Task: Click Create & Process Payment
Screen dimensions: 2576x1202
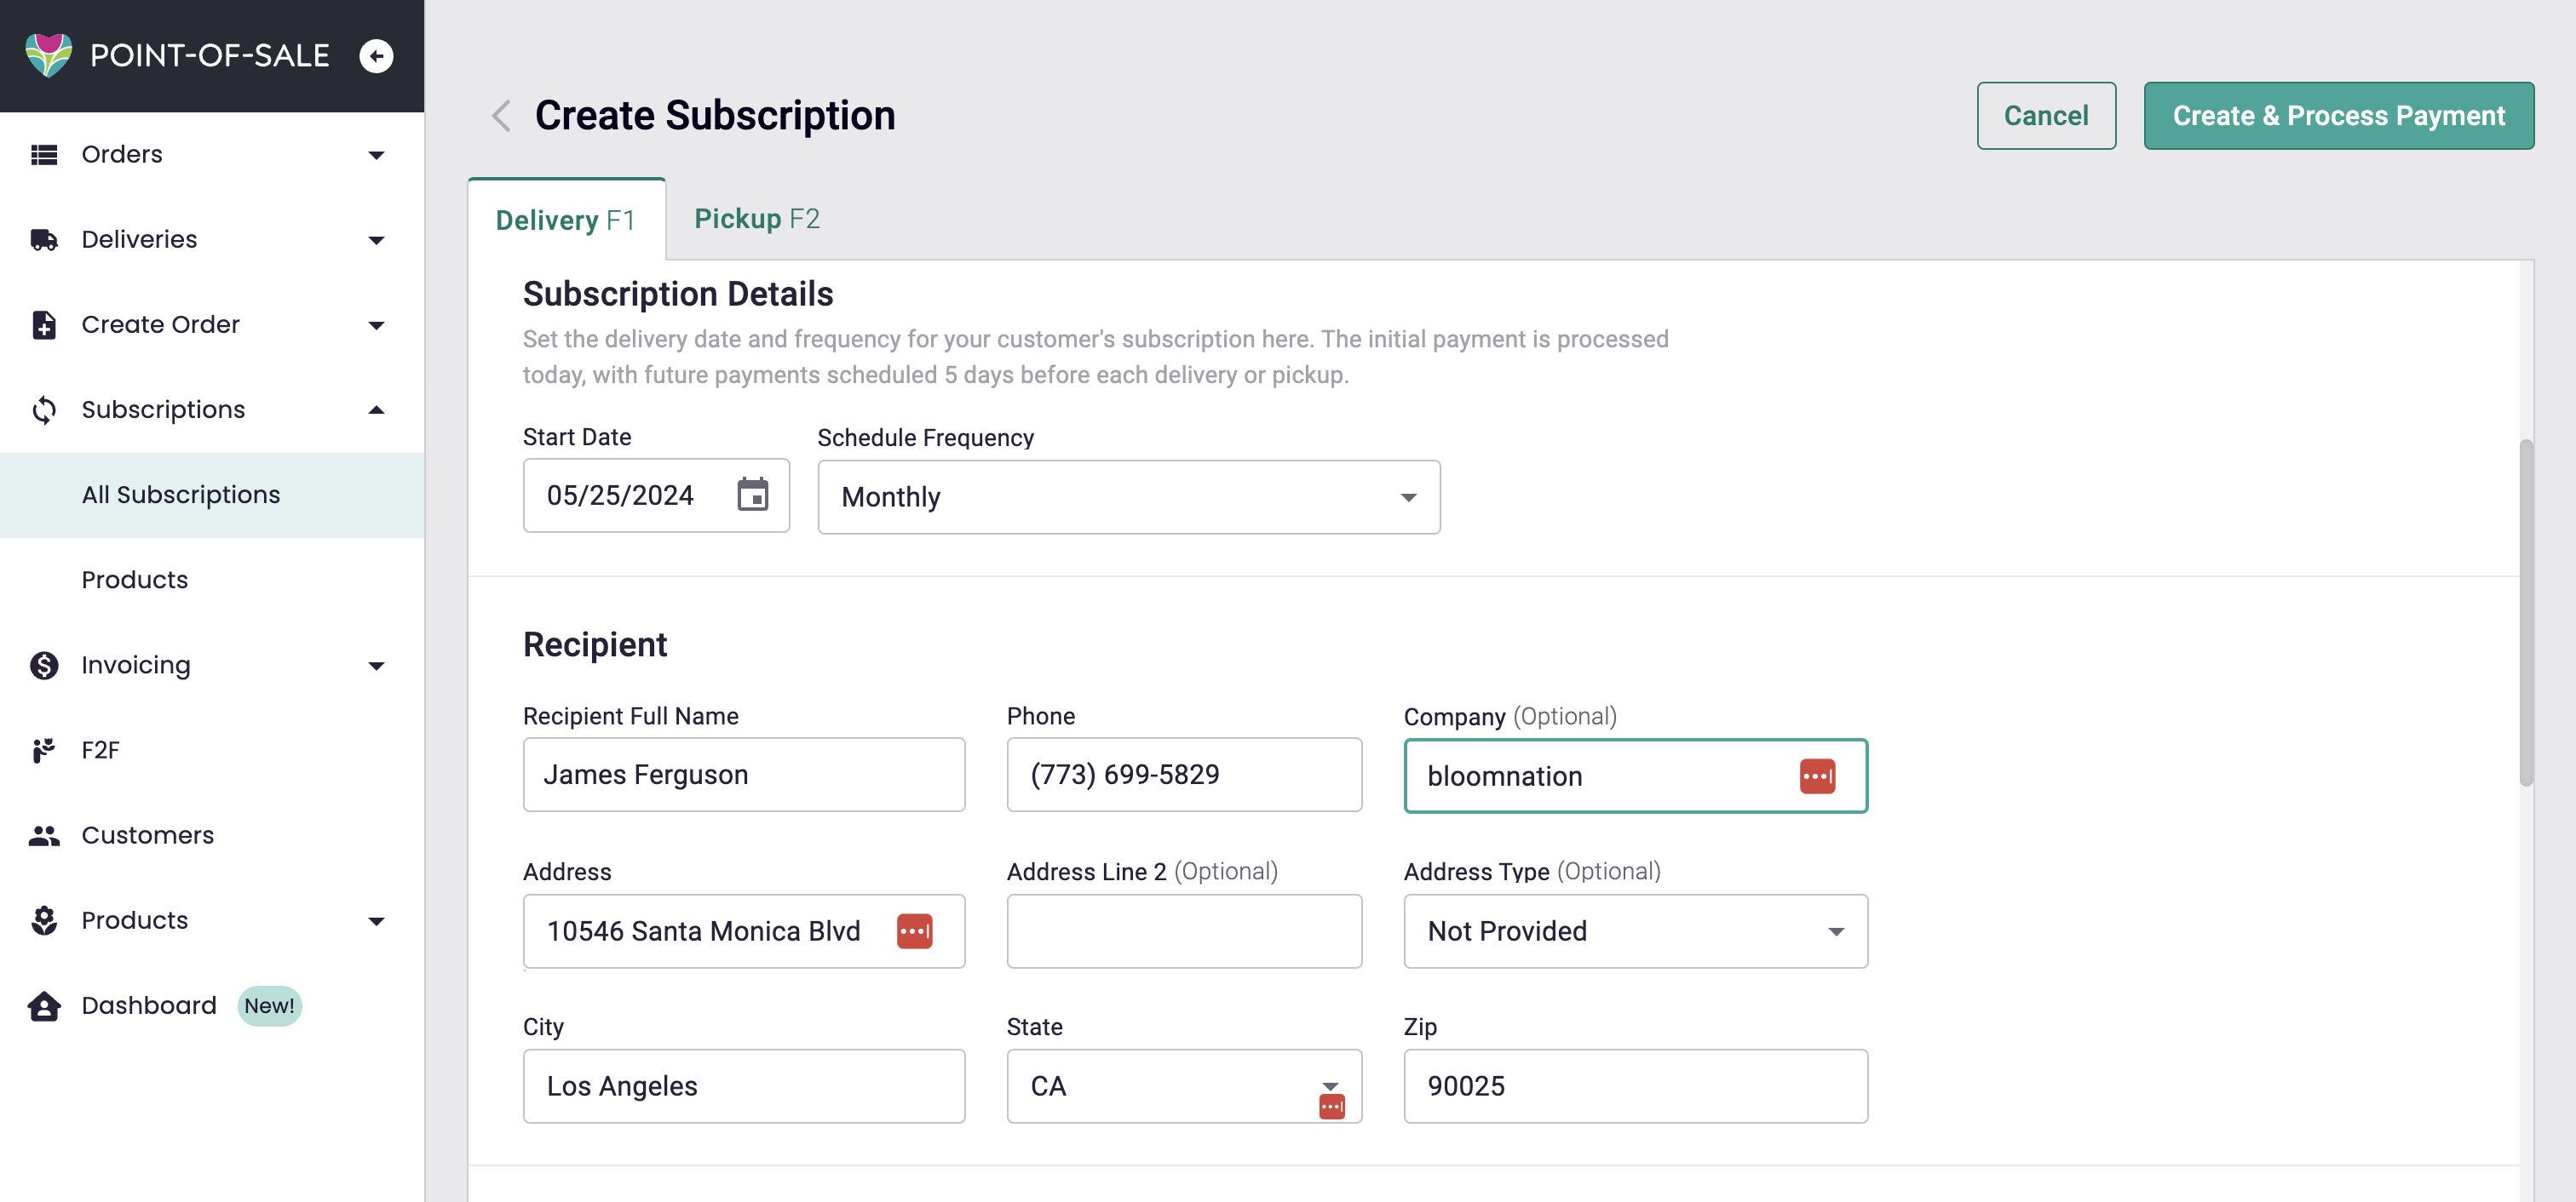Action: point(2338,116)
